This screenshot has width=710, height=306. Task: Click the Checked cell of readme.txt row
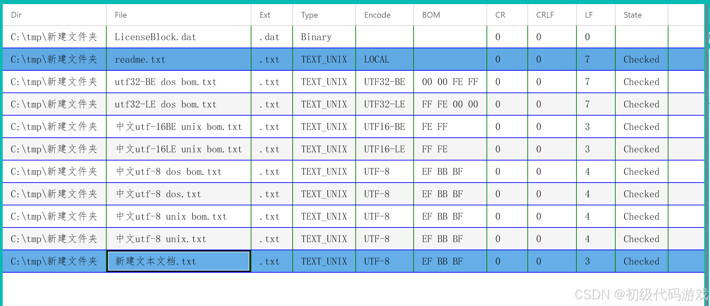pyautogui.click(x=641, y=59)
